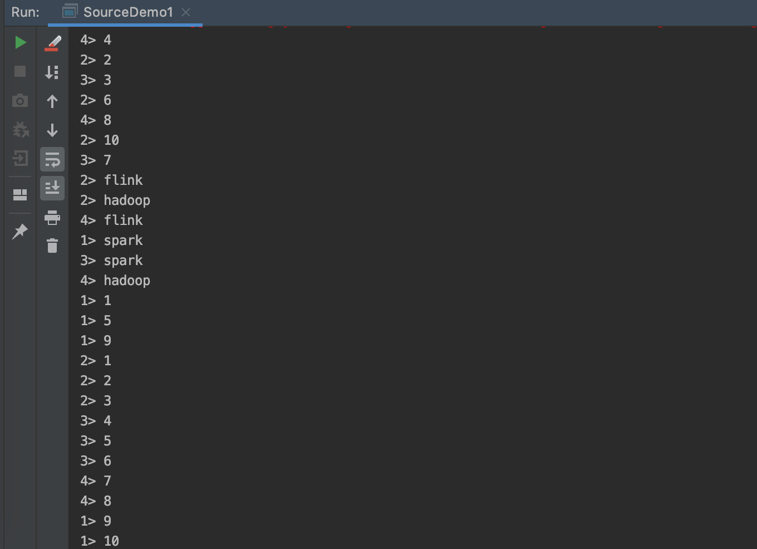Click the output line '2> 1'
The width and height of the screenshot is (757, 549).
(x=96, y=360)
